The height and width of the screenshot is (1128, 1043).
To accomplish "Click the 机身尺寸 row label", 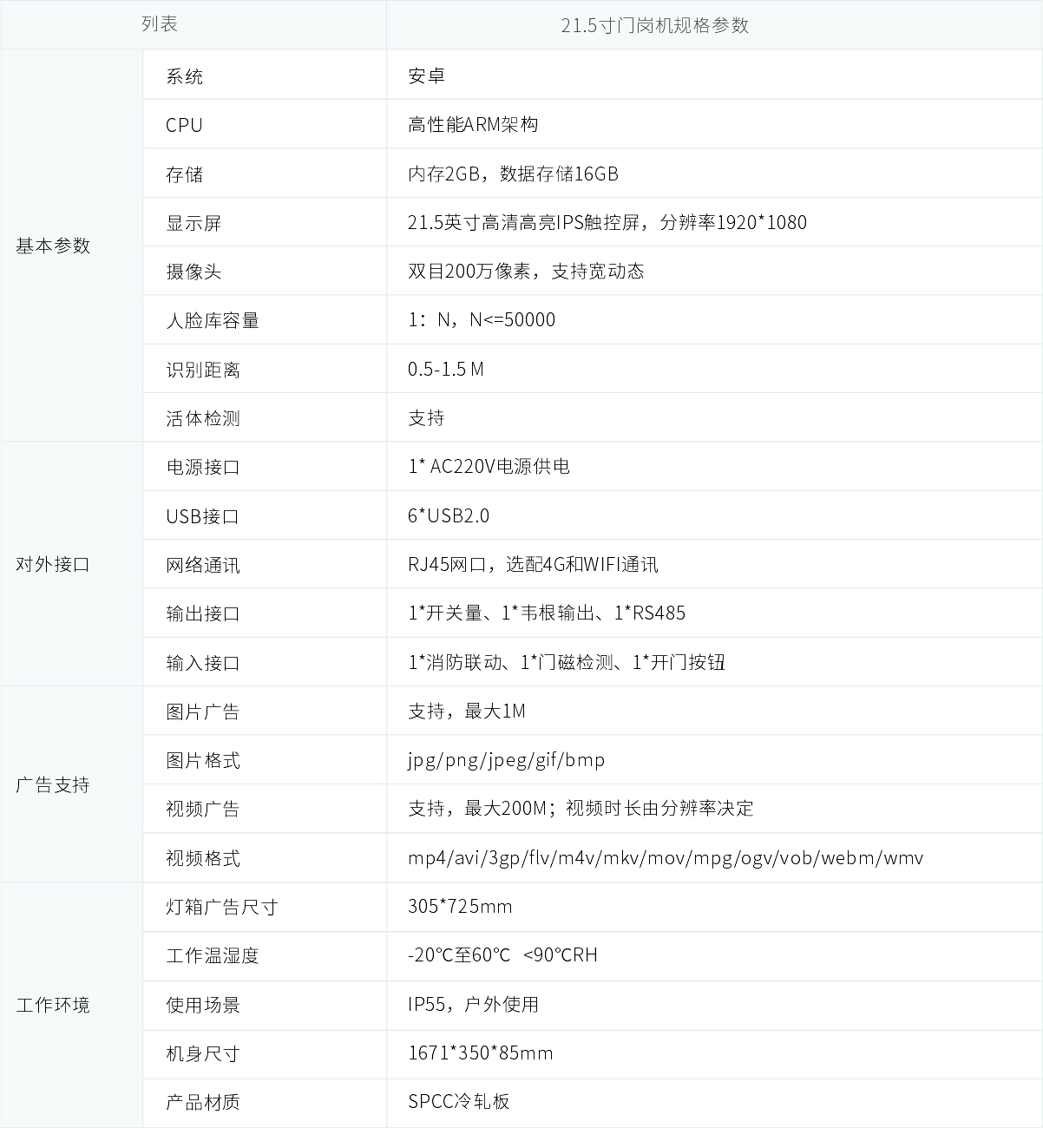I will [203, 1054].
